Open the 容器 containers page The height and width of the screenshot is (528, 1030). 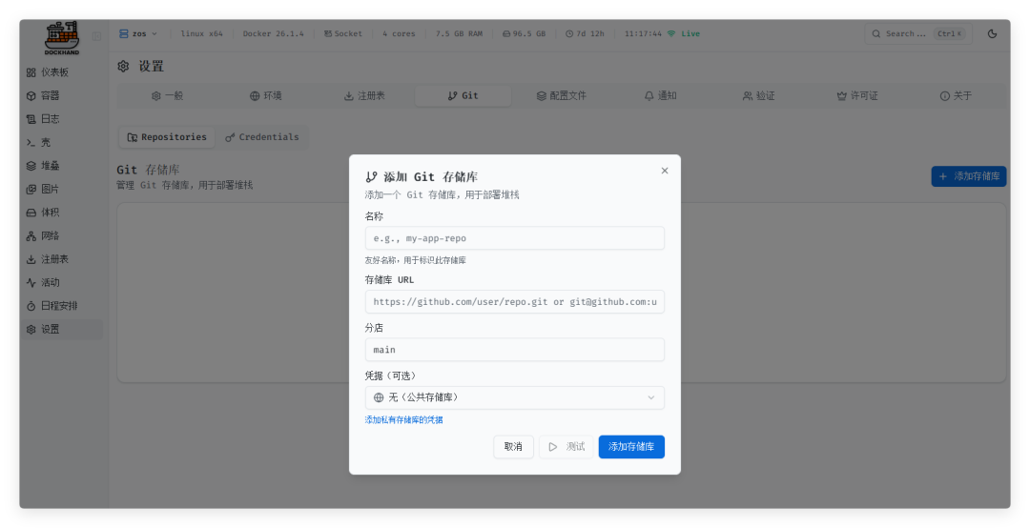point(61,96)
